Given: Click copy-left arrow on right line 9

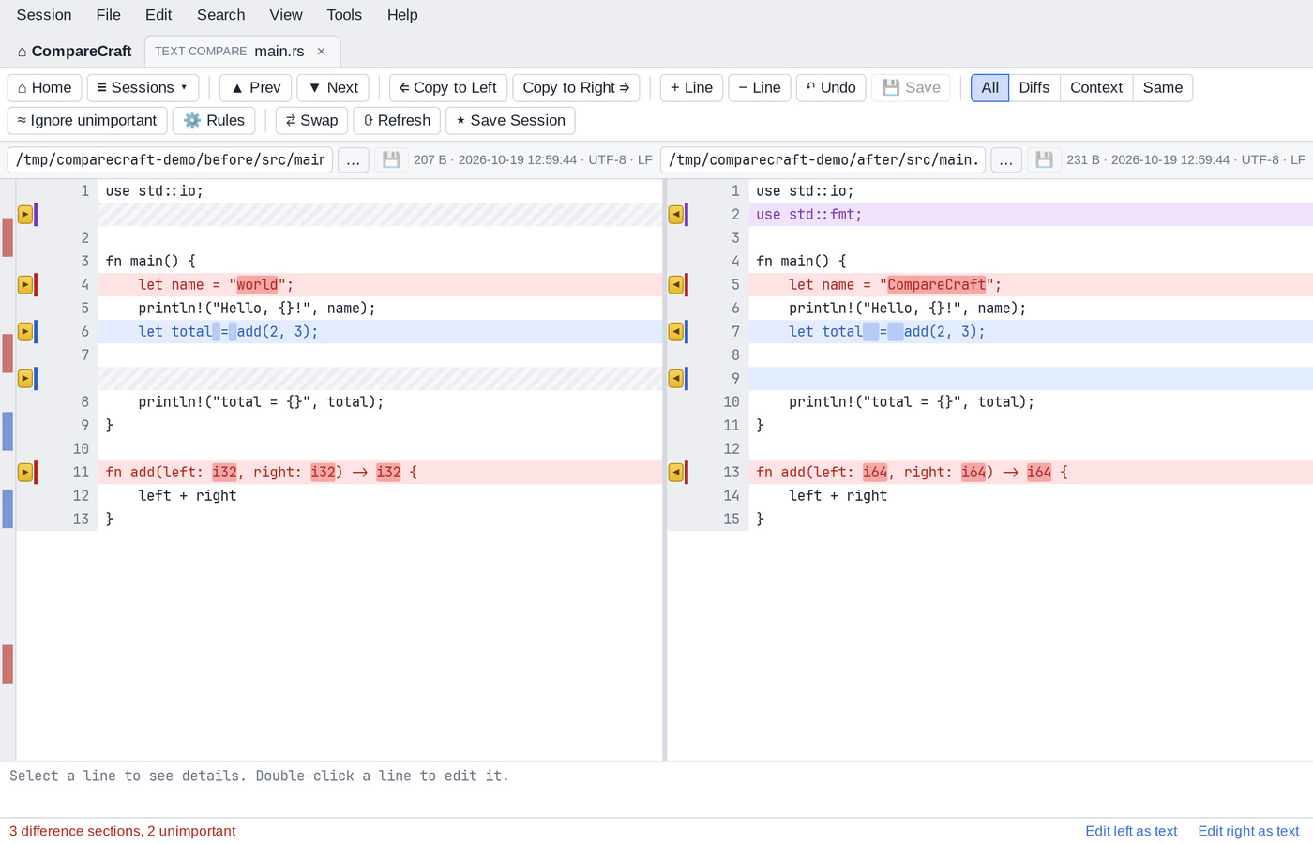Looking at the screenshot, I should pos(675,378).
